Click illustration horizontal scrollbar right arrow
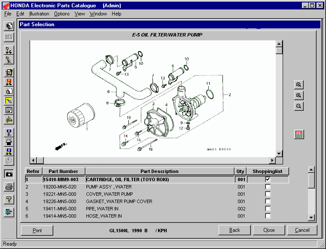Image resolution: width=326 pixels, height=249 pixels. tap(272, 160)
